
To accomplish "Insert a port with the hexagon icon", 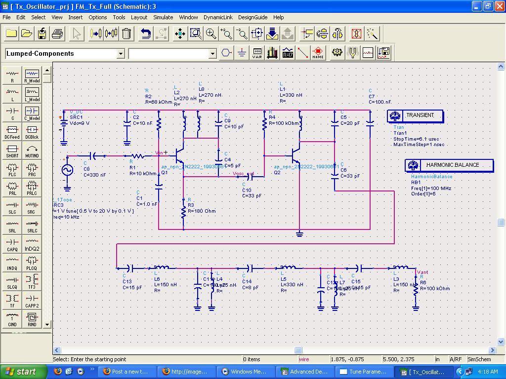I will [226, 52].
